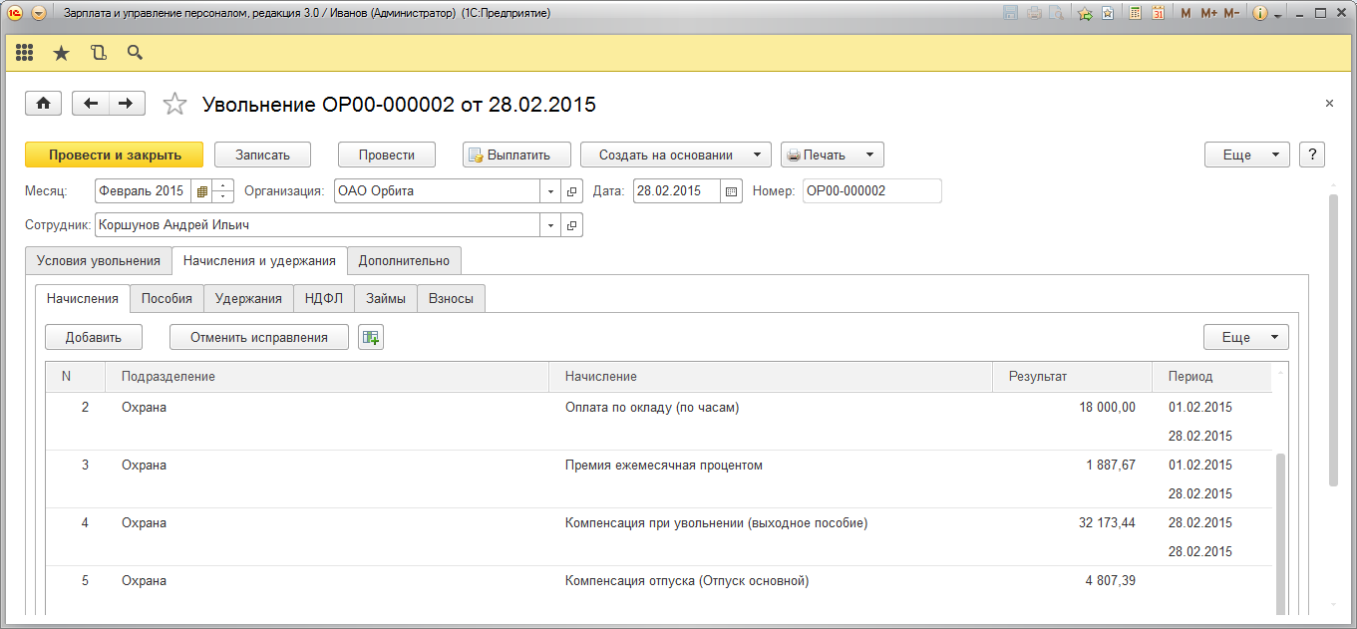Click the Выплатить button
This screenshot has width=1357, height=629.
coord(516,155)
